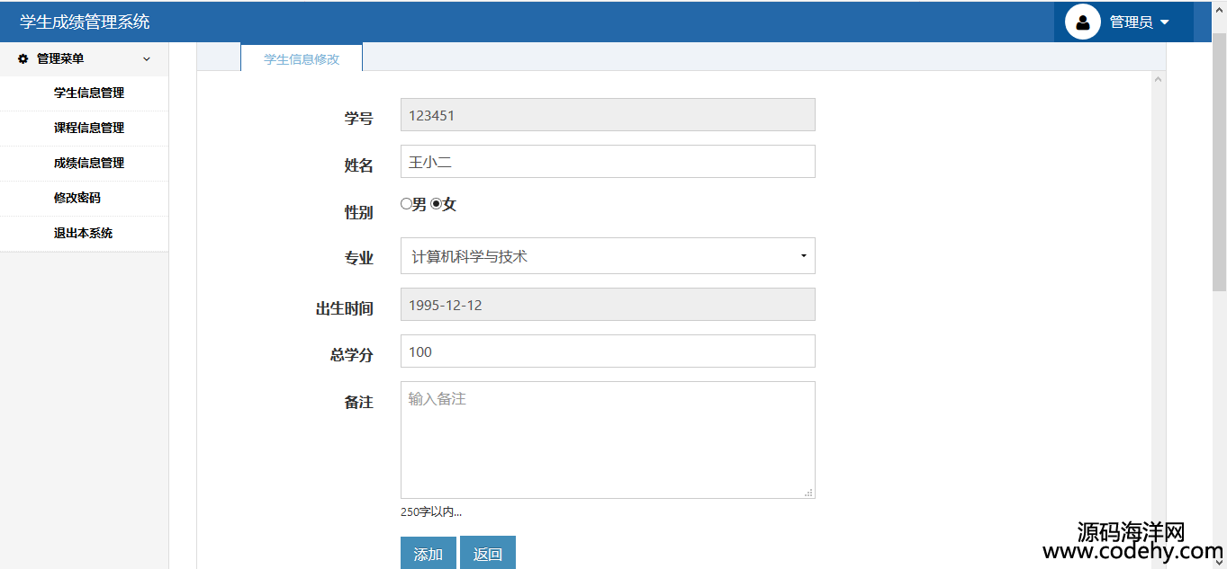Click the administrator avatar icon
The height and width of the screenshot is (569, 1227).
tap(1082, 22)
